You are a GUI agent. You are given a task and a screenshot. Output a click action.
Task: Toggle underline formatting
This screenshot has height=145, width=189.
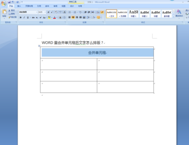28,17
